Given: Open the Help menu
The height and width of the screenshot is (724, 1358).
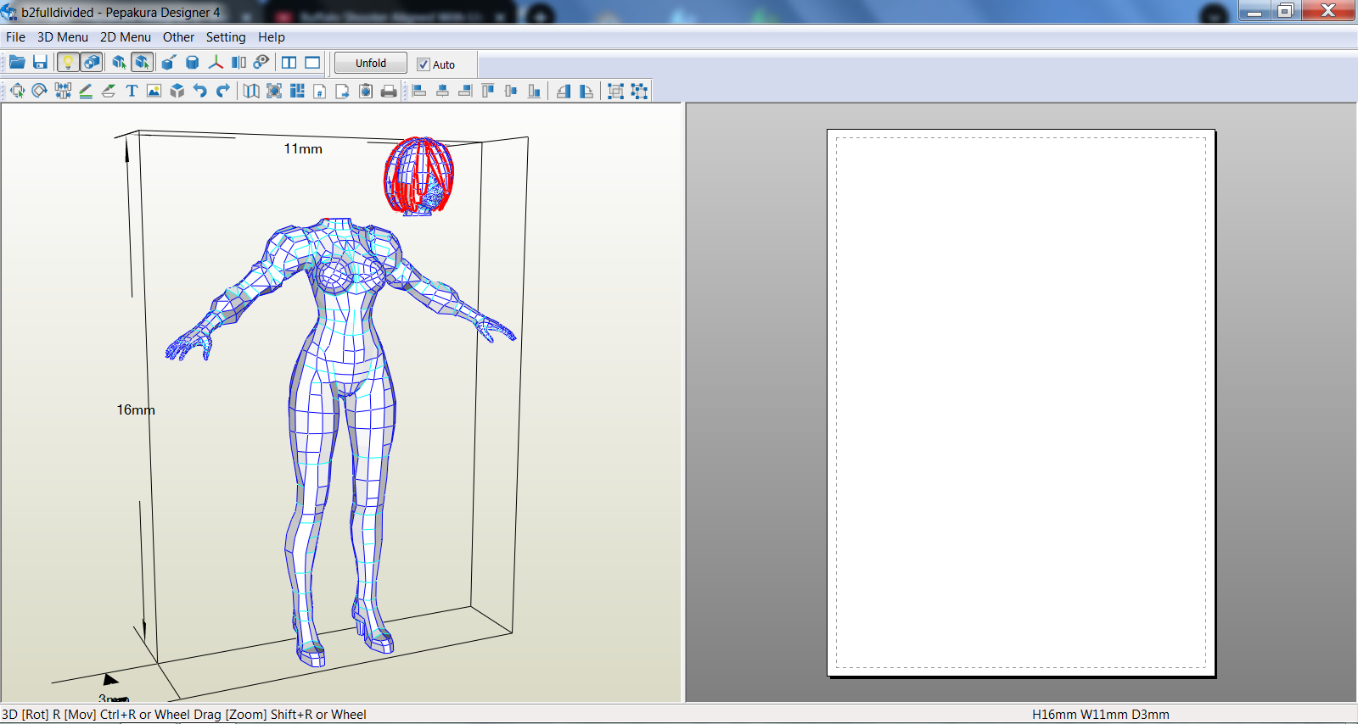Looking at the screenshot, I should (272, 37).
